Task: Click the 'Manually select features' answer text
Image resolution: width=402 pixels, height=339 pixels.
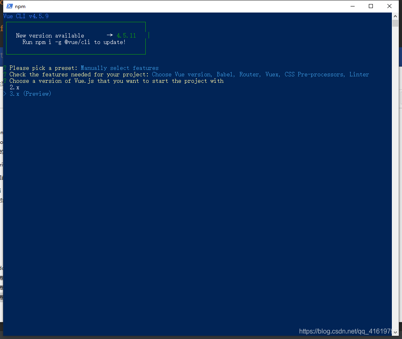Action: pyautogui.click(x=120, y=68)
